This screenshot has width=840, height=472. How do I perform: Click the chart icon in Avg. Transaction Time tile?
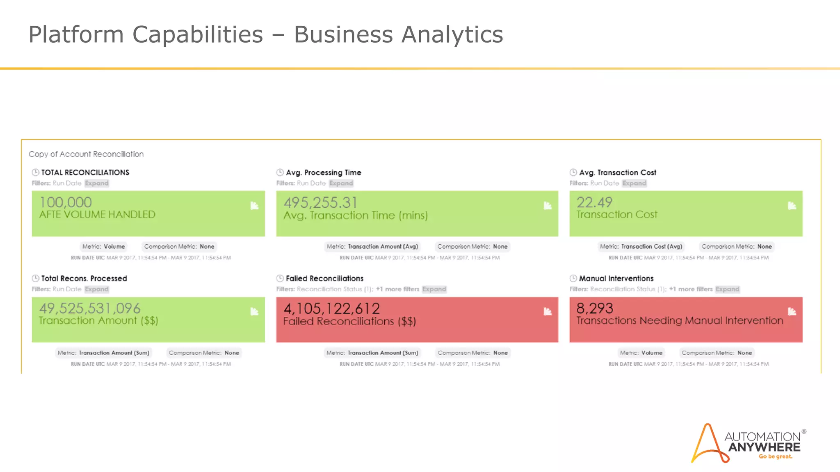(548, 206)
